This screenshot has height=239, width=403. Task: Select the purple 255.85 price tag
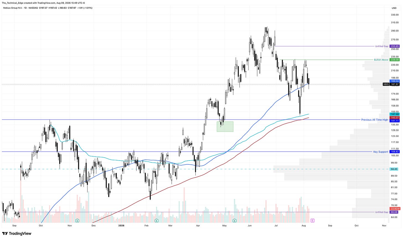tap(394, 46)
